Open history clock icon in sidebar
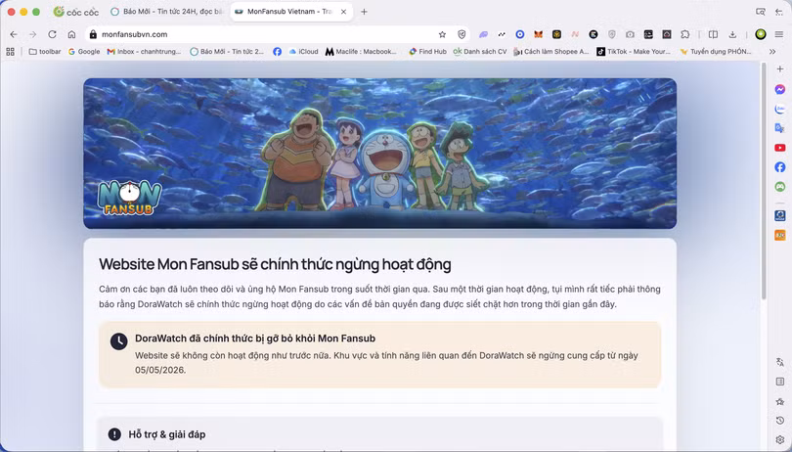 [780, 420]
